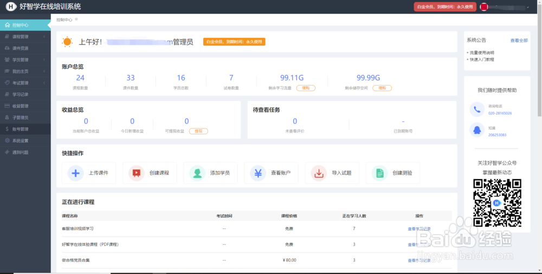This screenshot has height=274, width=542.
Task: Click the 学习记录 sidebar icon
Action: click(x=7, y=94)
